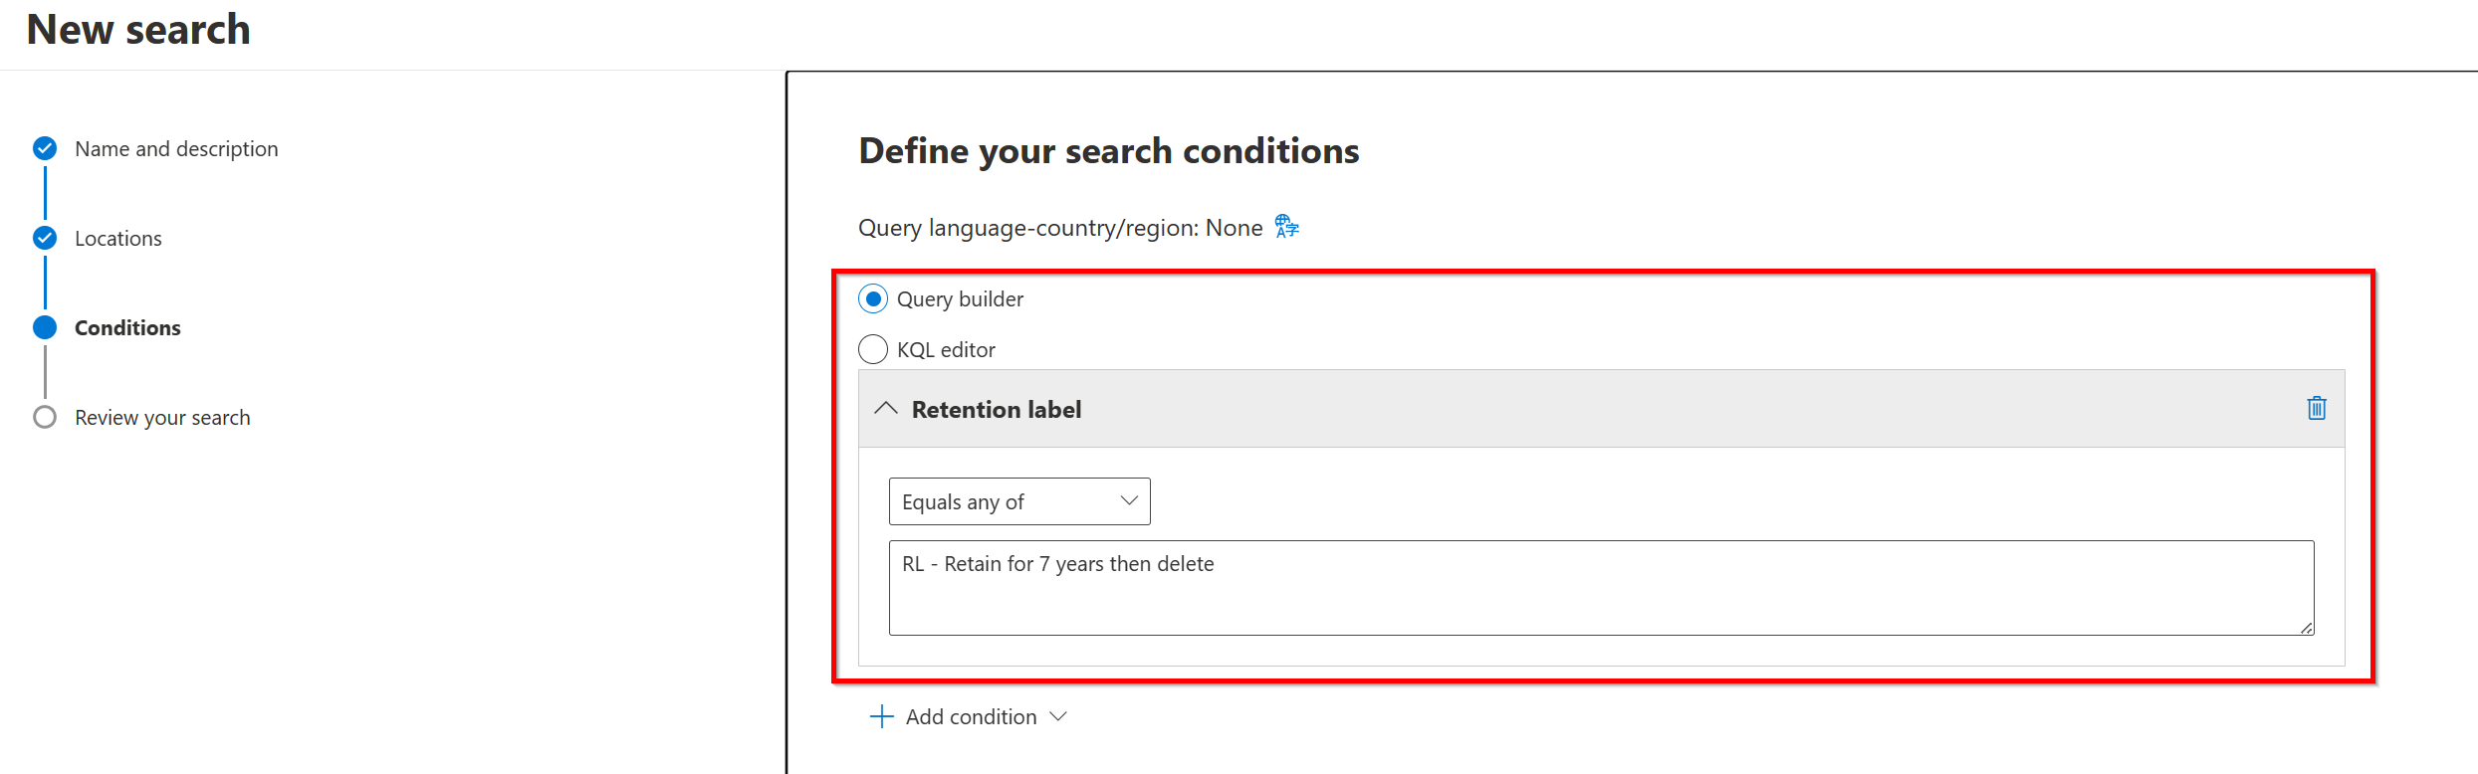This screenshot has width=2478, height=774.
Task: Click the text area resize handle
Action: (x=2306, y=628)
